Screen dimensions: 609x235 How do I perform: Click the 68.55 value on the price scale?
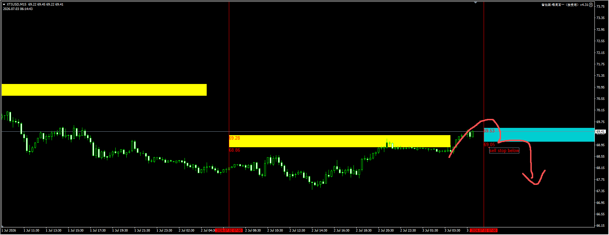coord(600,157)
